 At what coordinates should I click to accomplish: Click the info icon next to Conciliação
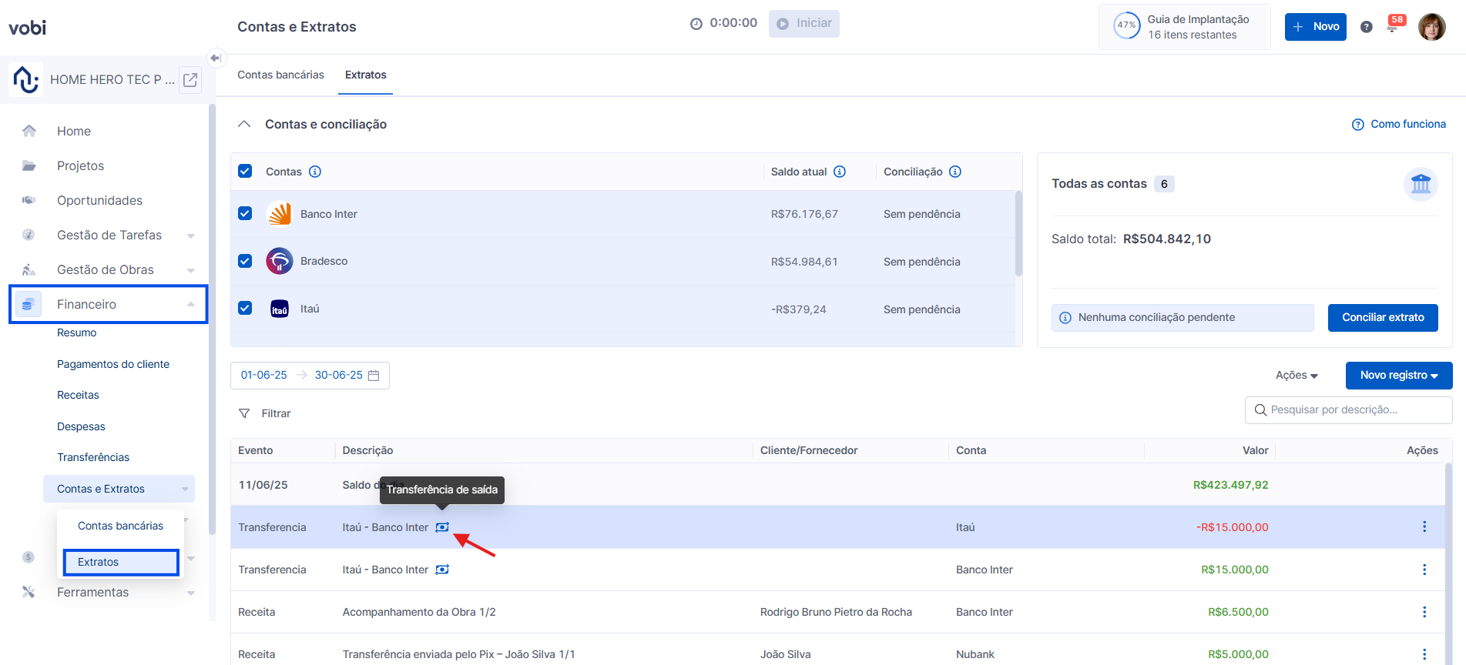955,172
